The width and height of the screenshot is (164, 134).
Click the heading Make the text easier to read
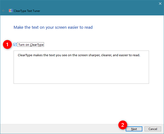(x=53, y=27)
